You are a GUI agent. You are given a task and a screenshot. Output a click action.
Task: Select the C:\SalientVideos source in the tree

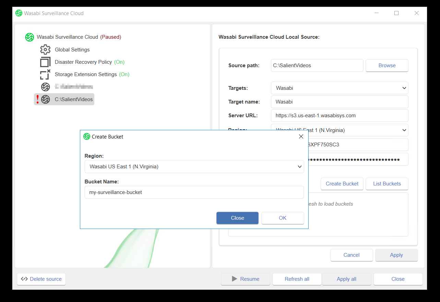[x=64, y=99]
